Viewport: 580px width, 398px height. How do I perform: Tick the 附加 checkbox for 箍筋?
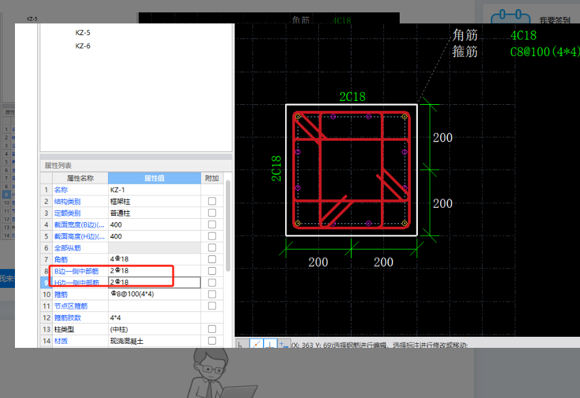point(212,294)
